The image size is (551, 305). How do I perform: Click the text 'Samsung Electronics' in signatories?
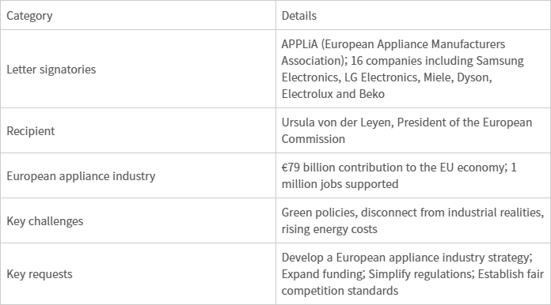(402, 69)
